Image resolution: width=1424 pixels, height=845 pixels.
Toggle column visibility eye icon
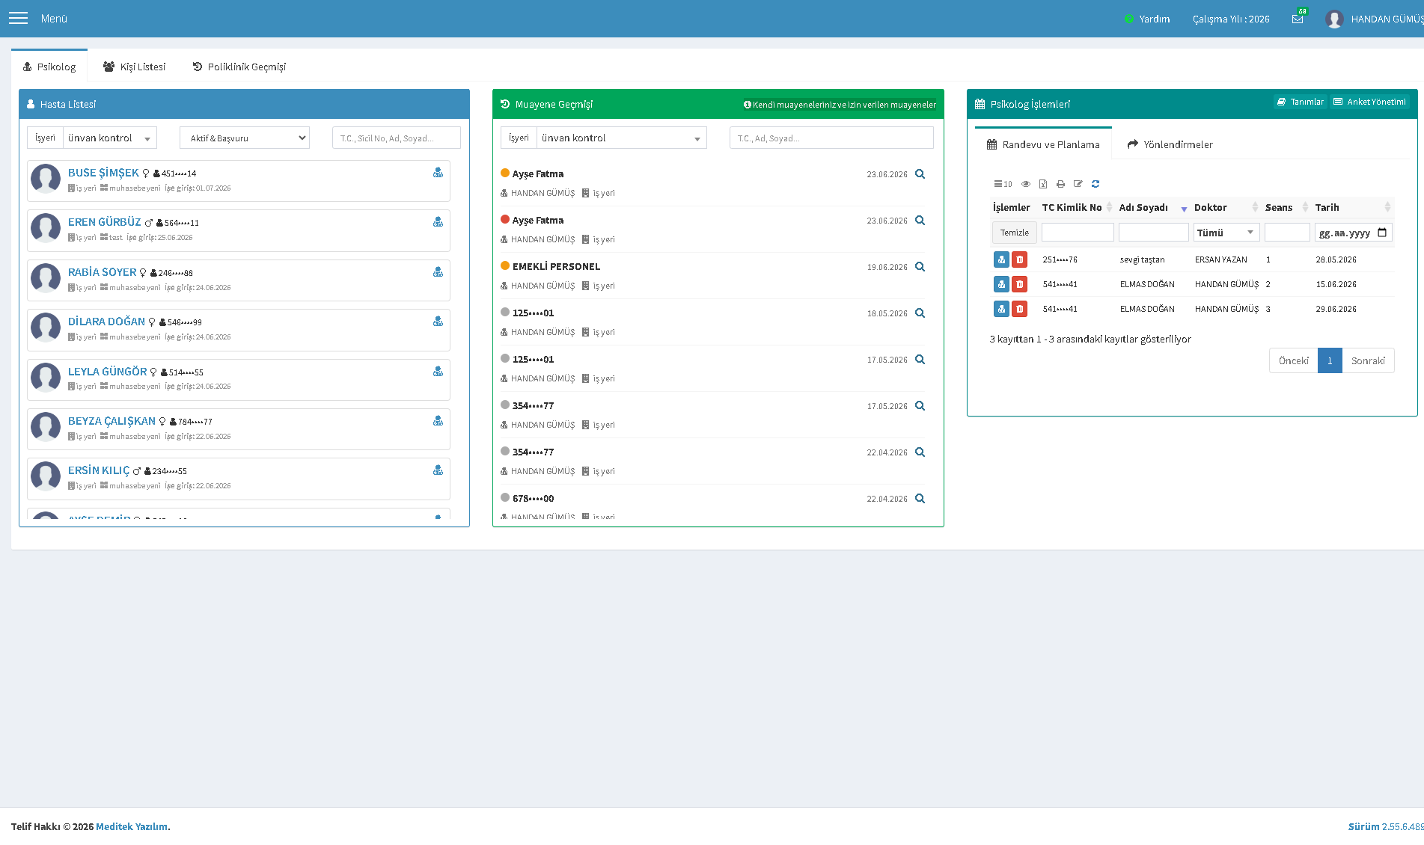point(1026,184)
